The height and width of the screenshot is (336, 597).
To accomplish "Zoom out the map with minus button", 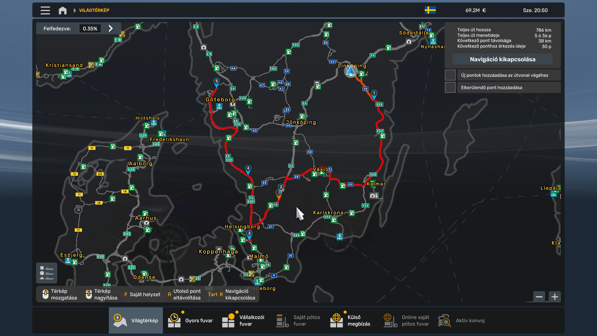I will (x=539, y=297).
